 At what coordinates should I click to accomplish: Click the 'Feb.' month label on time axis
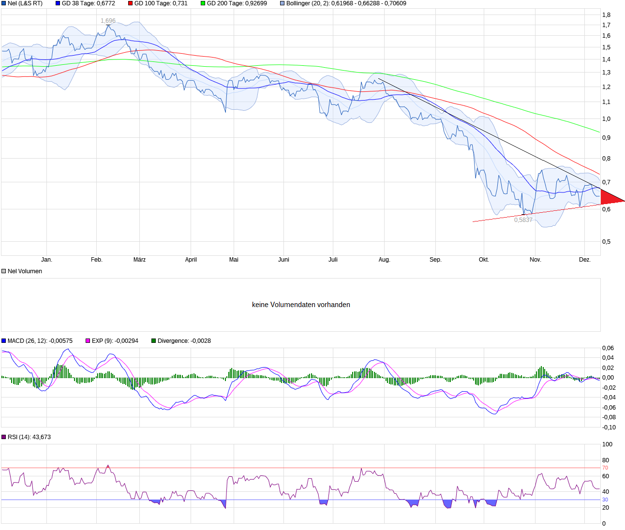tap(97, 260)
